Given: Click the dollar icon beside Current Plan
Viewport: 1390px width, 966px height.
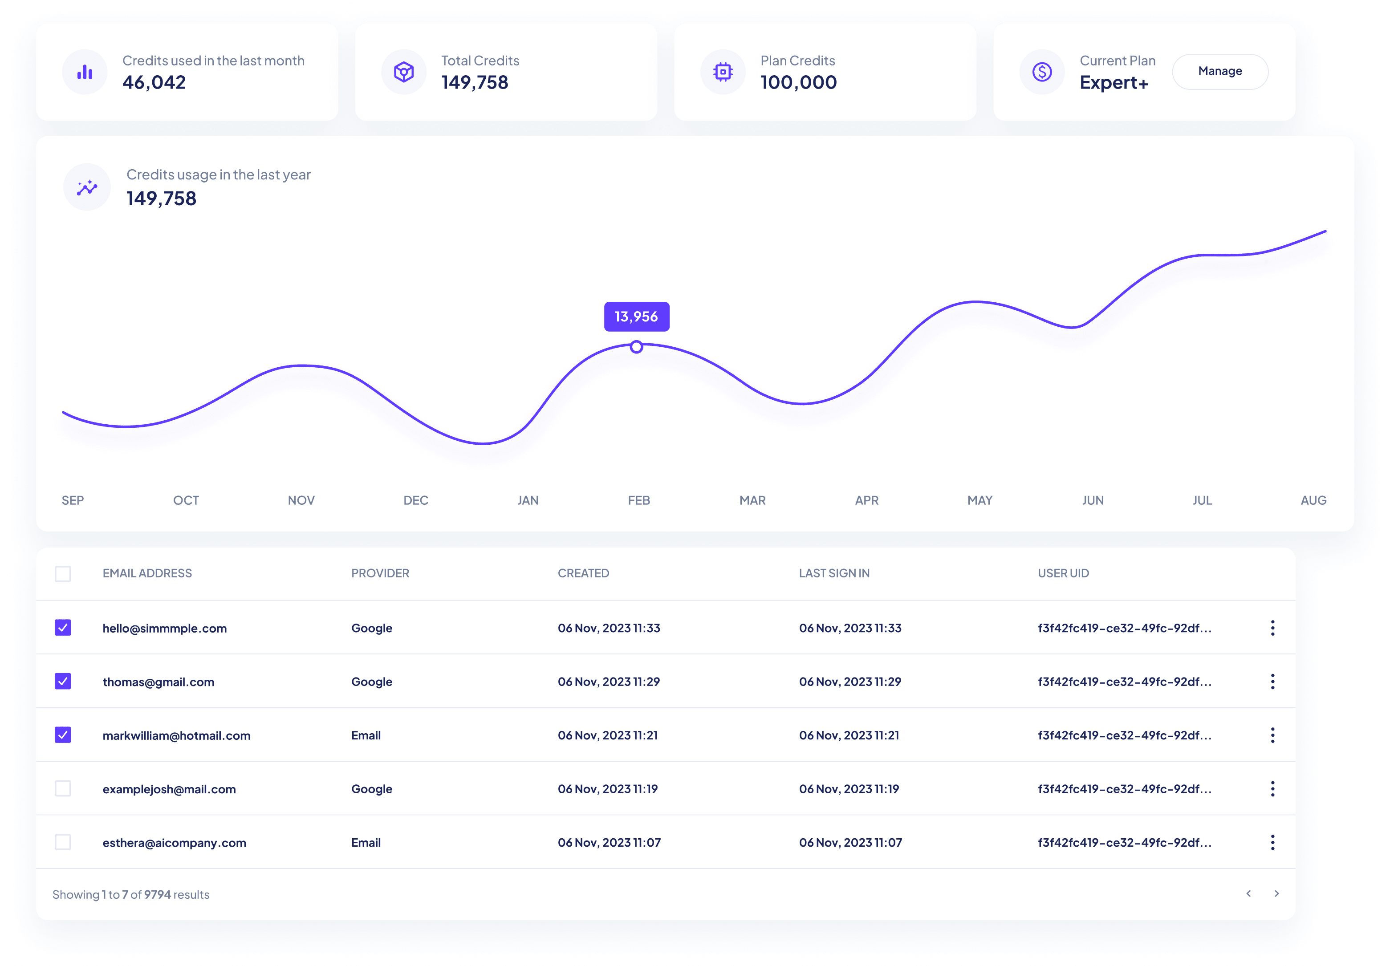Looking at the screenshot, I should (x=1042, y=72).
